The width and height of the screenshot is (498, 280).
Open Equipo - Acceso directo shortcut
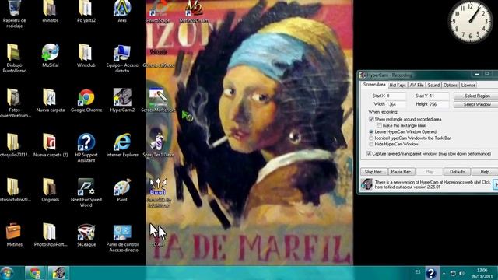pos(122,59)
